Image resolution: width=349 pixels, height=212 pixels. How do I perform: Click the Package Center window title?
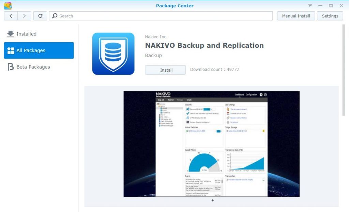tap(175, 6)
